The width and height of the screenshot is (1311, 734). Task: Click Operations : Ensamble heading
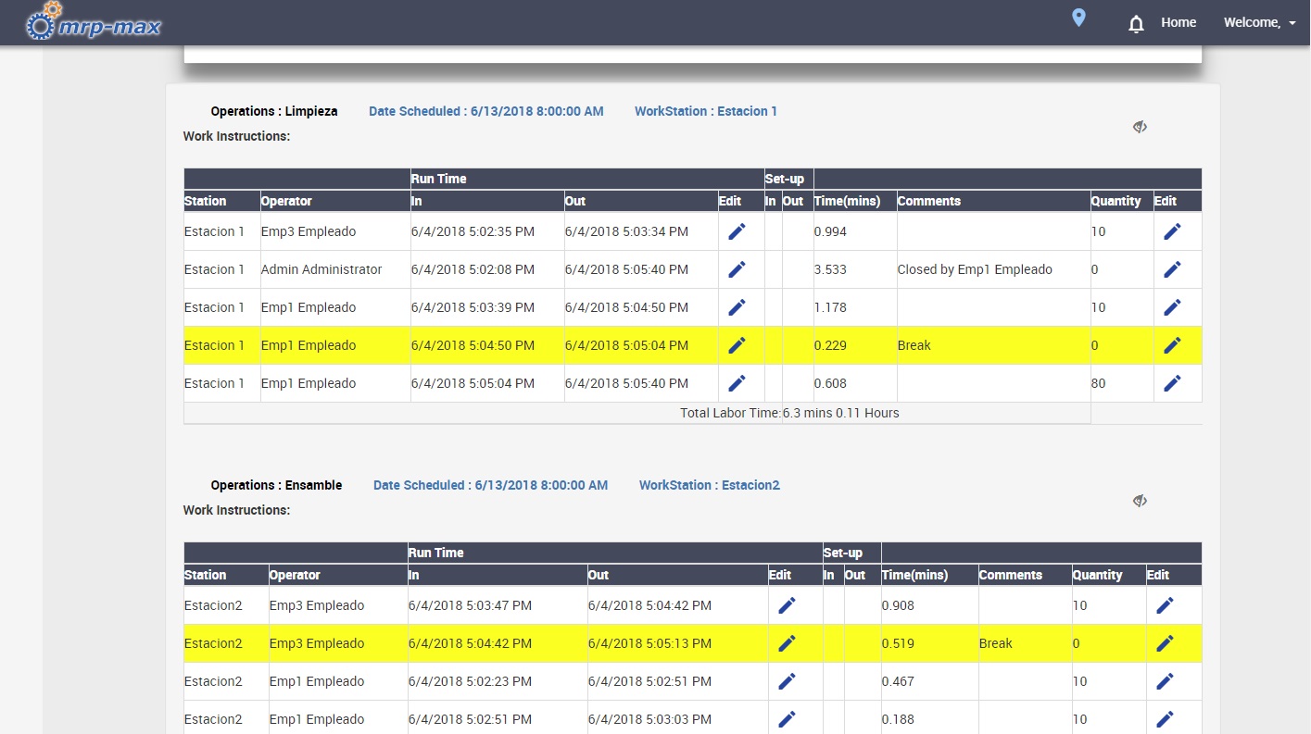(x=276, y=485)
